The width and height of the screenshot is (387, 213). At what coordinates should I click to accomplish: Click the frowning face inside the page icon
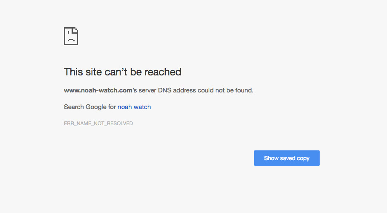coord(70,39)
